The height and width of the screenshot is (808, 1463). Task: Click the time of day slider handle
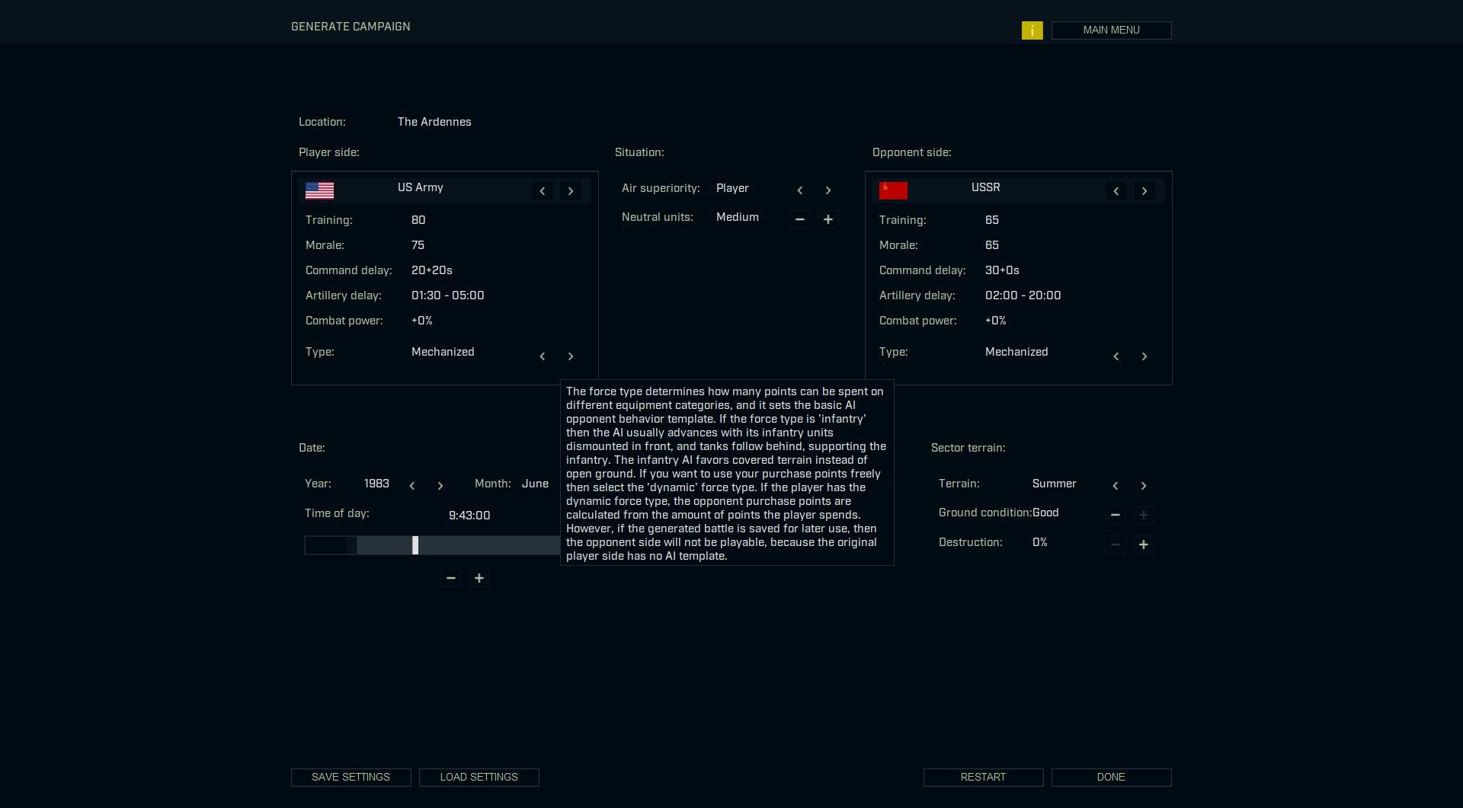pyautogui.click(x=415, y=545)
